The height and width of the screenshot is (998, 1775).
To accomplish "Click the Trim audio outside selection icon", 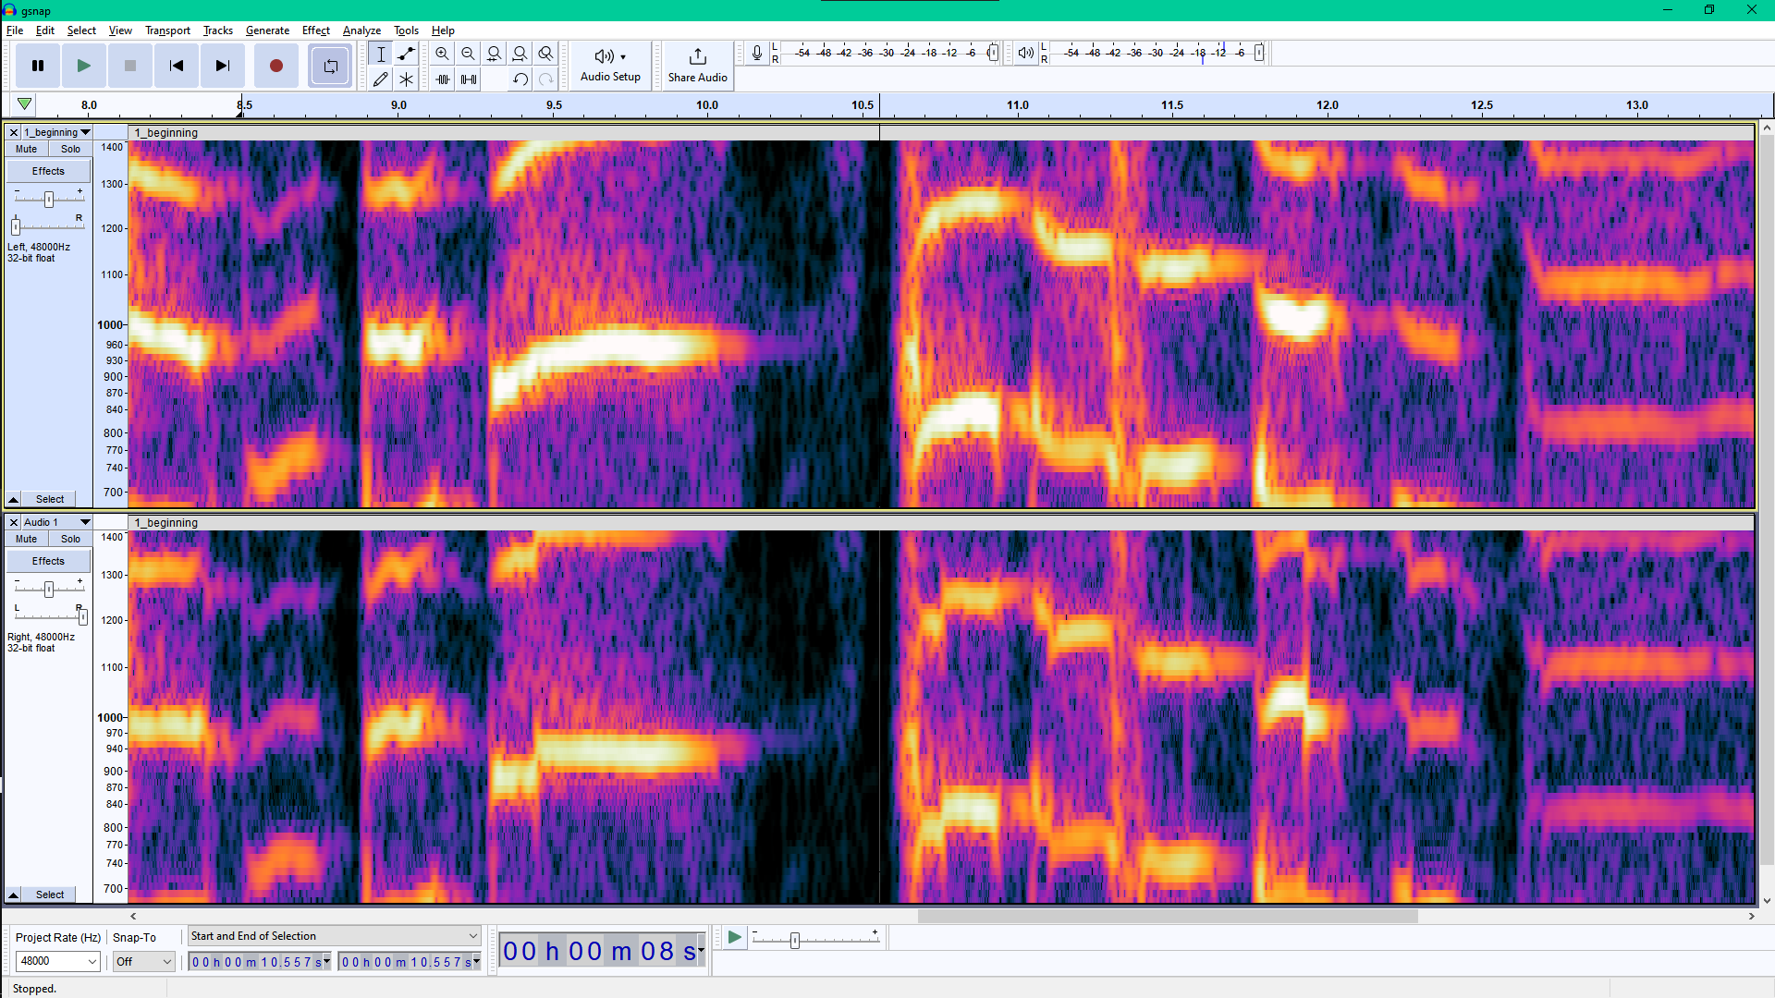I will [x=443, y=79].
